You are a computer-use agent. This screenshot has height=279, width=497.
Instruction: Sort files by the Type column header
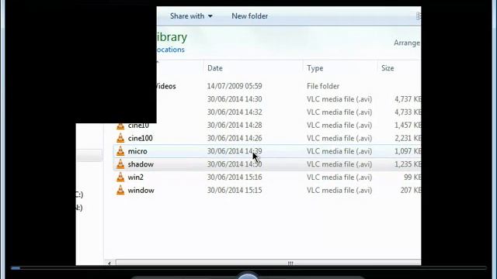[315, 68]
